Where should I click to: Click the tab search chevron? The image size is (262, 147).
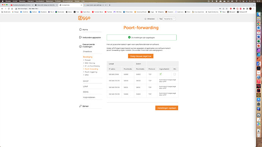pos(254,5)
